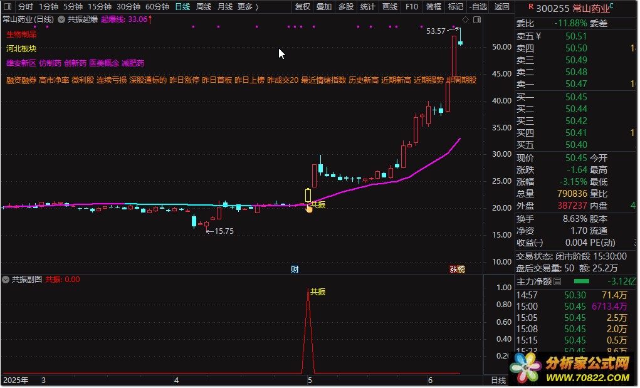Click the ¥ icon beside 卖五
Screen dimensions: 640x388
coord(538,36)
